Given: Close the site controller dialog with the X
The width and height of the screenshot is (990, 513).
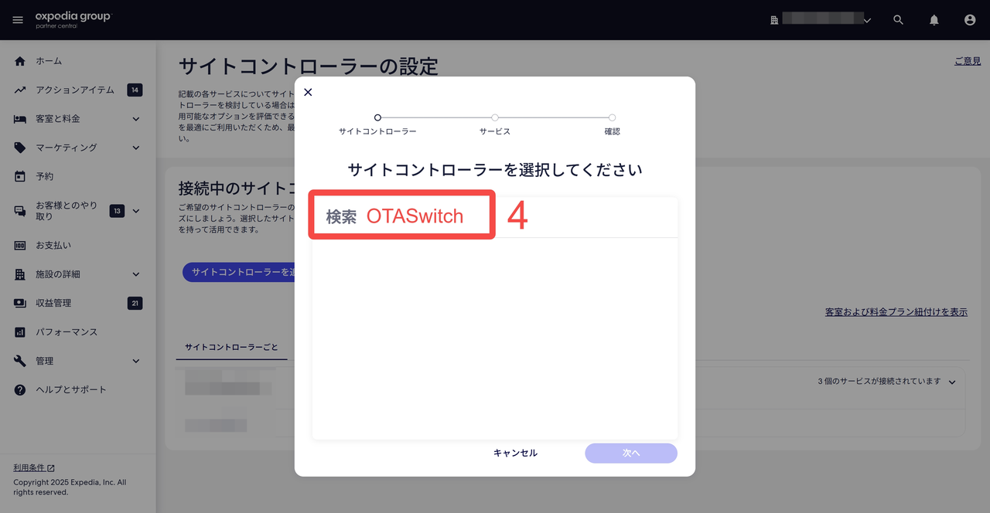Looking at the screenshot, I should [x=308, y=92].
